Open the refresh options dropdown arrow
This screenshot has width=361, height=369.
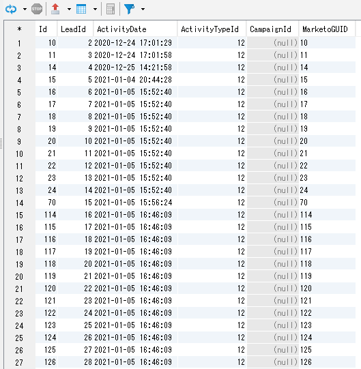coord(25,9)
